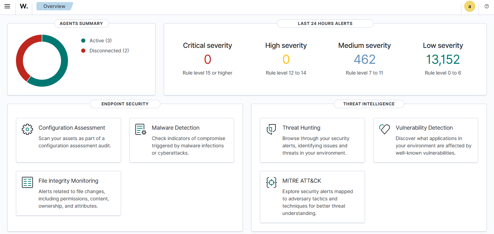Viewport: 494px width, 234px height.
Task: Click the critical severity alert count
Action: click(207, 60)
